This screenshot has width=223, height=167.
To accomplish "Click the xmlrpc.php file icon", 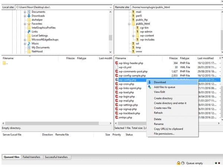I will tap(117, 117).
